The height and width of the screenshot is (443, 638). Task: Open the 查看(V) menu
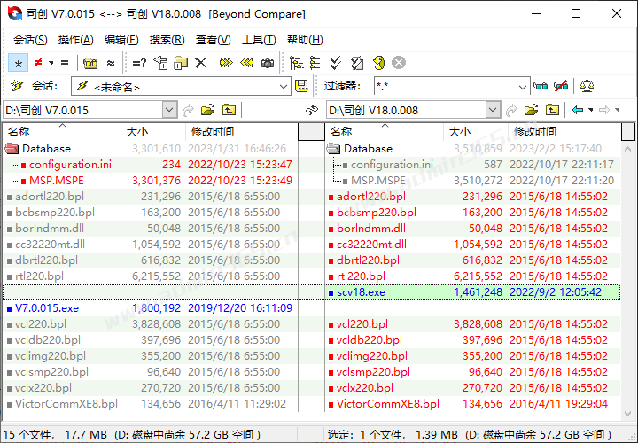click(x=213, y=40)
